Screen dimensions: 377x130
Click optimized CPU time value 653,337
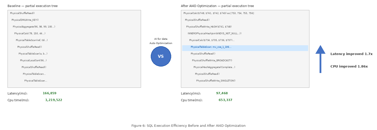(225, 100)
